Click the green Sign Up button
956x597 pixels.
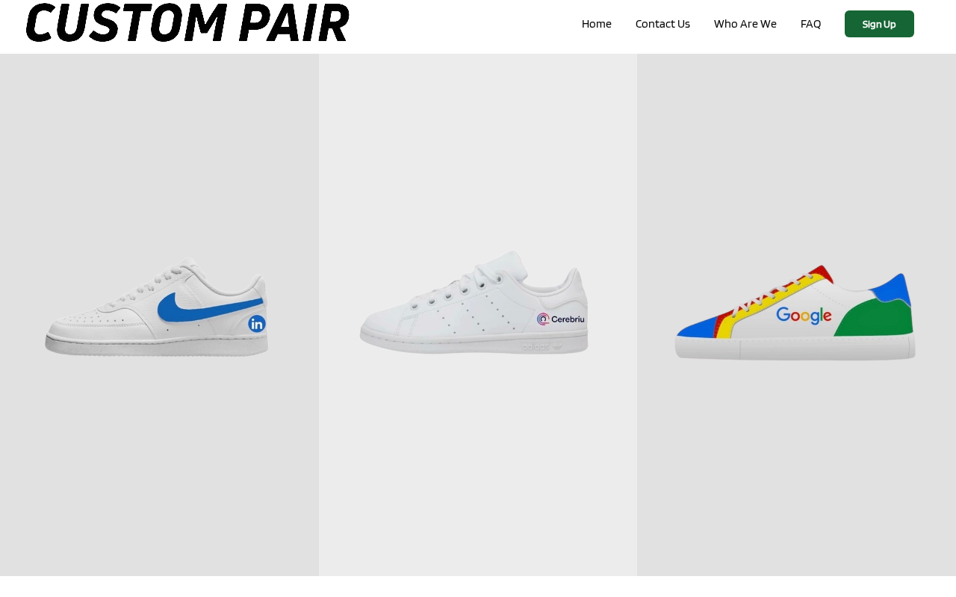pyautogui.click(x=879, y=24)
